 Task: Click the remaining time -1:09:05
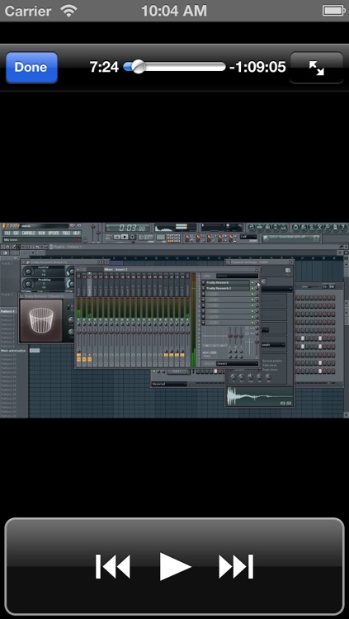click(x=257, y=67)
